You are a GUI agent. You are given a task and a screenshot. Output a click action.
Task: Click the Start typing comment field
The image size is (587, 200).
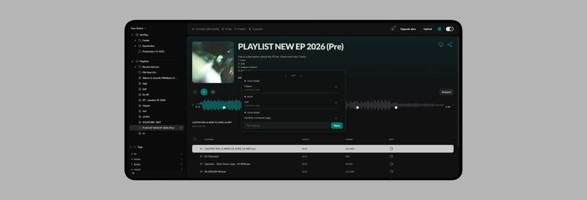287,126
